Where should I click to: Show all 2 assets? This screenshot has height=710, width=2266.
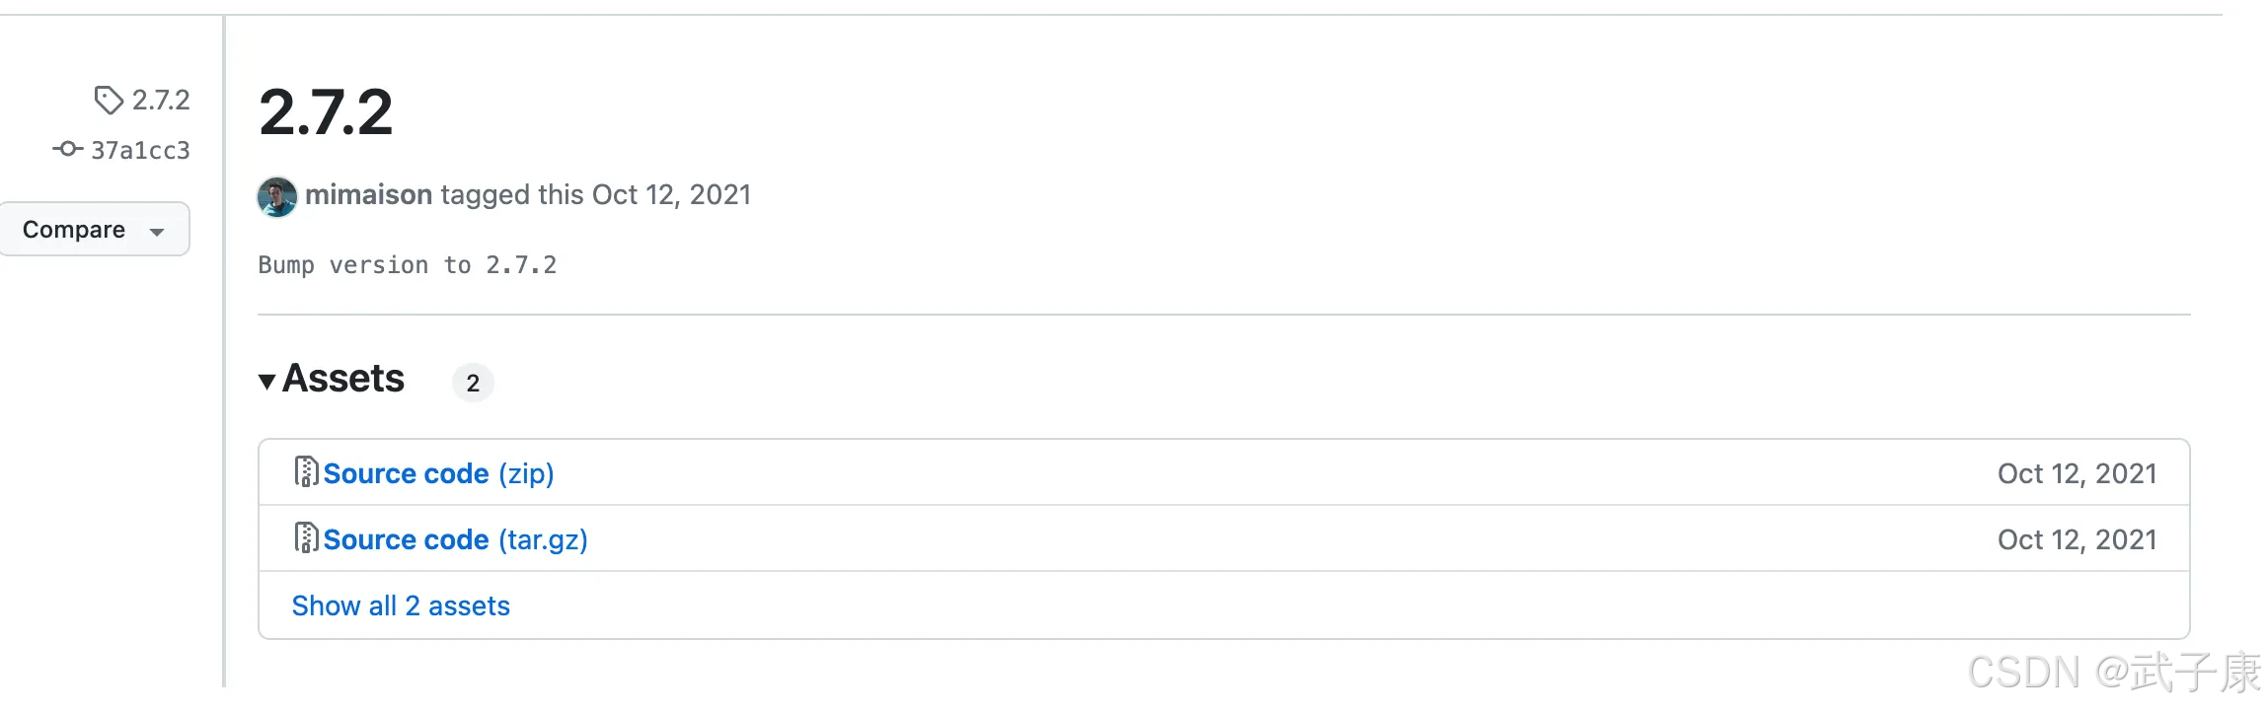[x=401, y=605]
